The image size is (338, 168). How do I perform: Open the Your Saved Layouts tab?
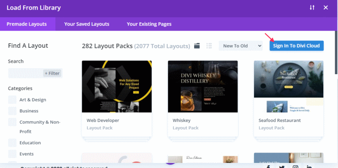click(87, 24)
